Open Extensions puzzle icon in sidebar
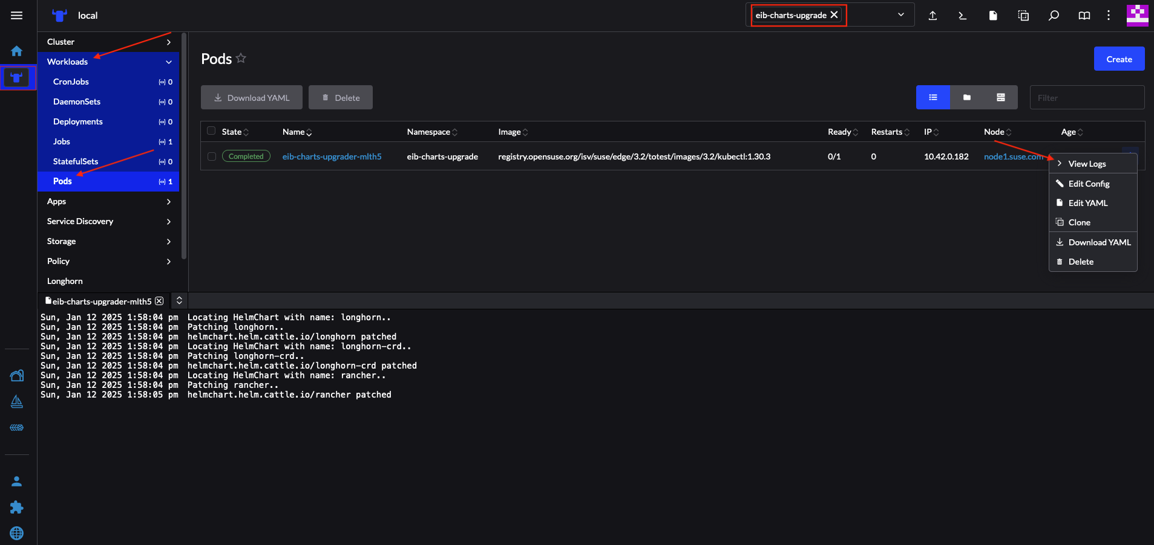This screenshot has width=1154, height=545. click(16, 507)
